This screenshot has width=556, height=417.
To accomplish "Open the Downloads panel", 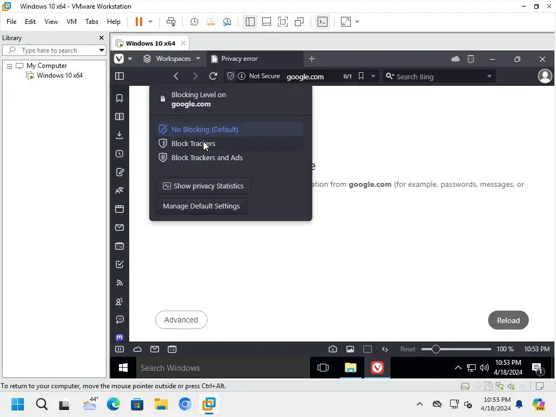I will pos(119,135).
